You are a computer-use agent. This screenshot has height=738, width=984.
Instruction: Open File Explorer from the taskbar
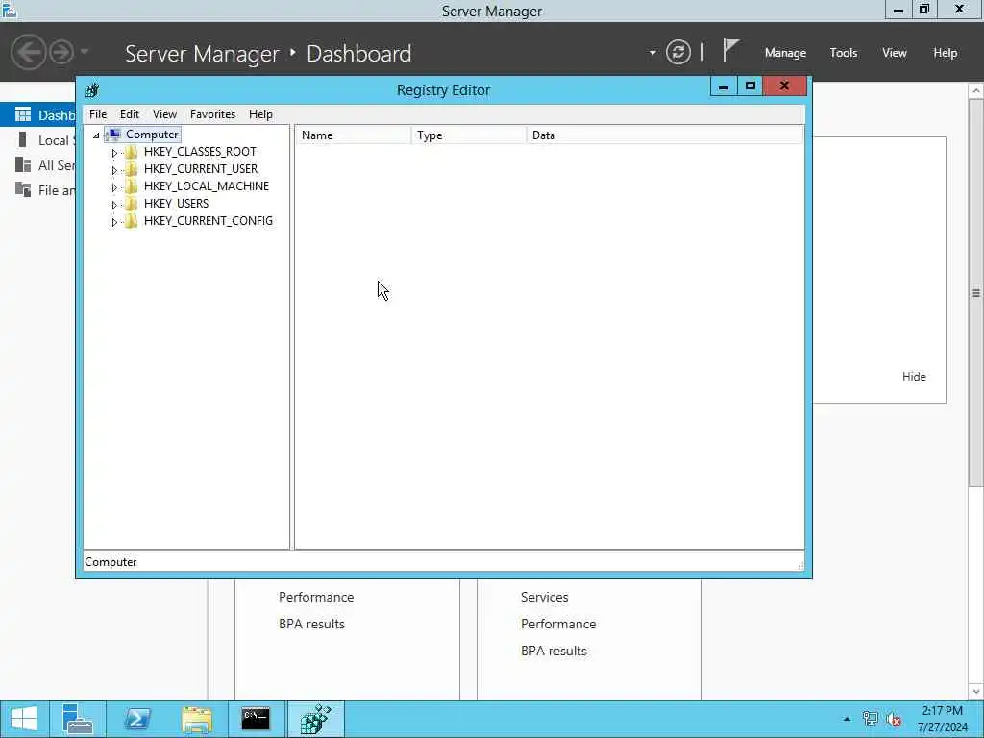pos(196,719)
